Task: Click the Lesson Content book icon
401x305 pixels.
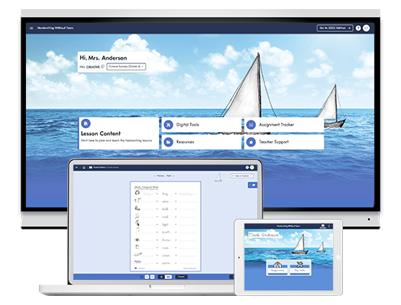Action: (86, 124)
